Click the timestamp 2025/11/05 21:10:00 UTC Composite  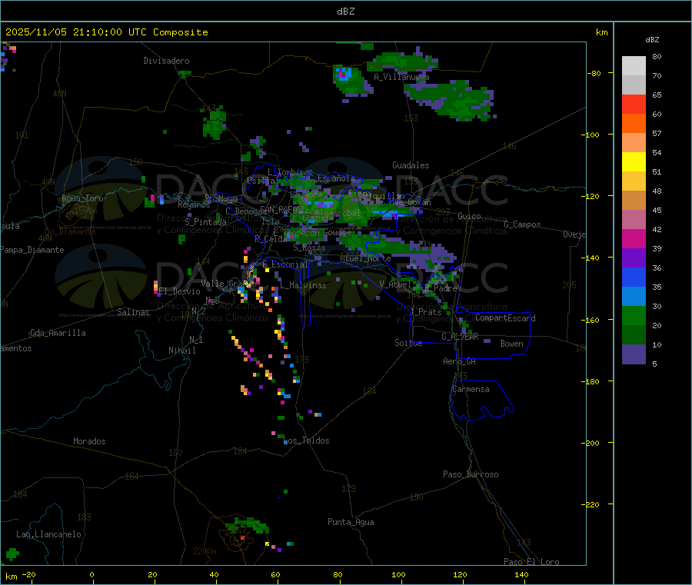tap(106, 32)
